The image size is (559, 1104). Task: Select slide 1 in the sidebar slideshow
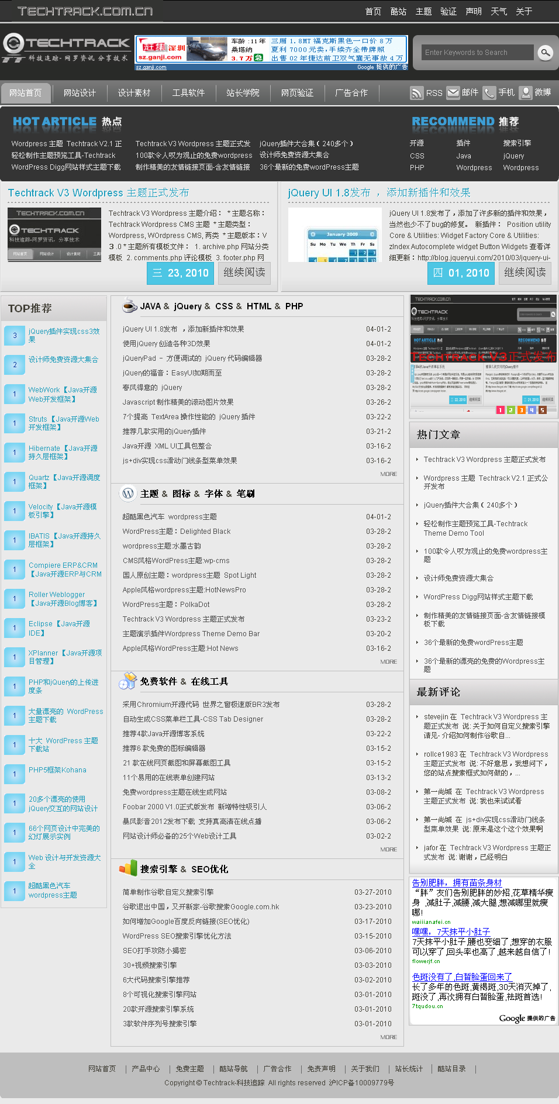coord(500,410)
